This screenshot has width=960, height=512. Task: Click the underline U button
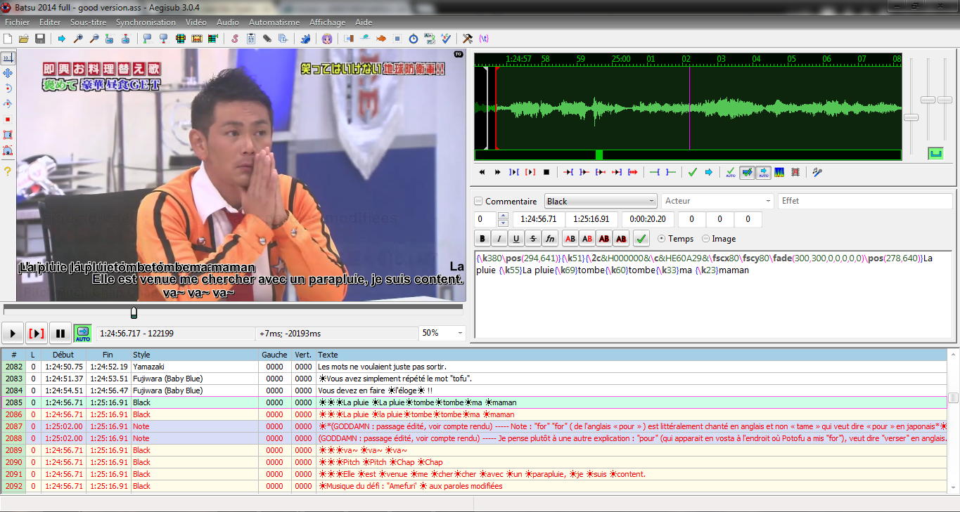516,239
